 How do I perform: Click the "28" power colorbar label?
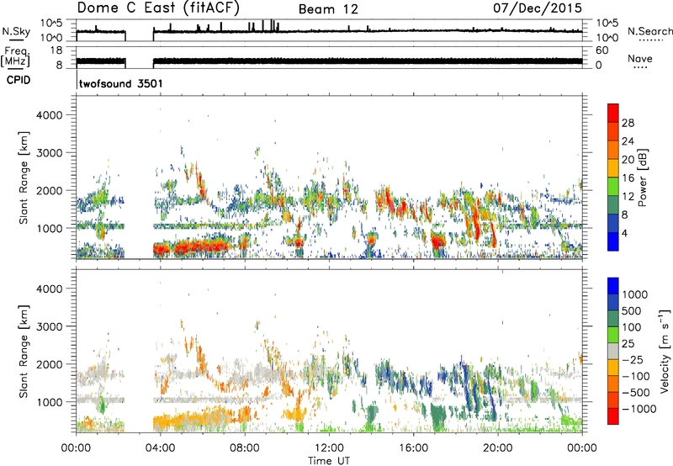(628, 123)
